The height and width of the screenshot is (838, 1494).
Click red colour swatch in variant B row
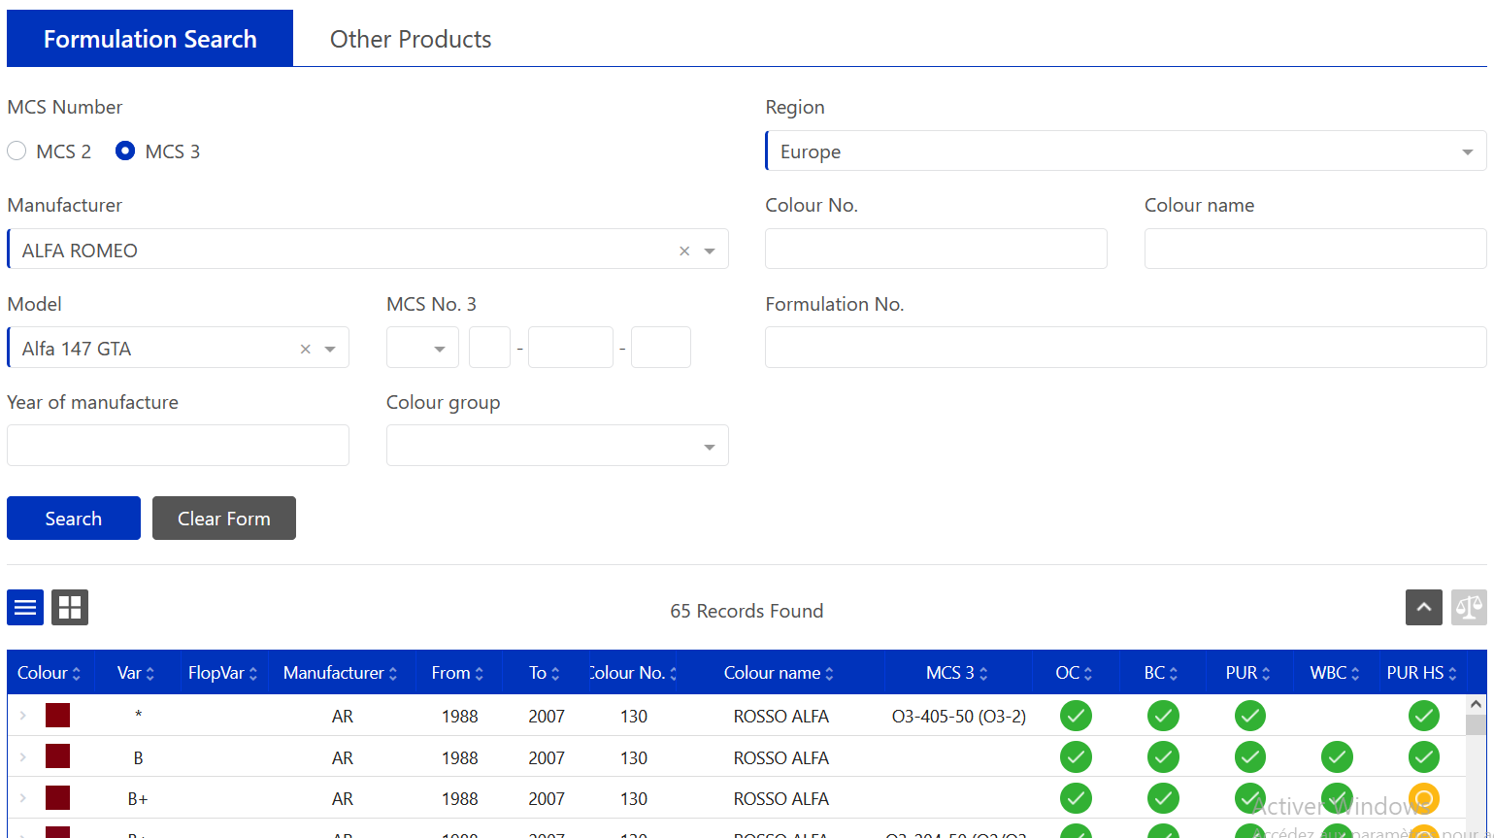click(x=58, y=757)
